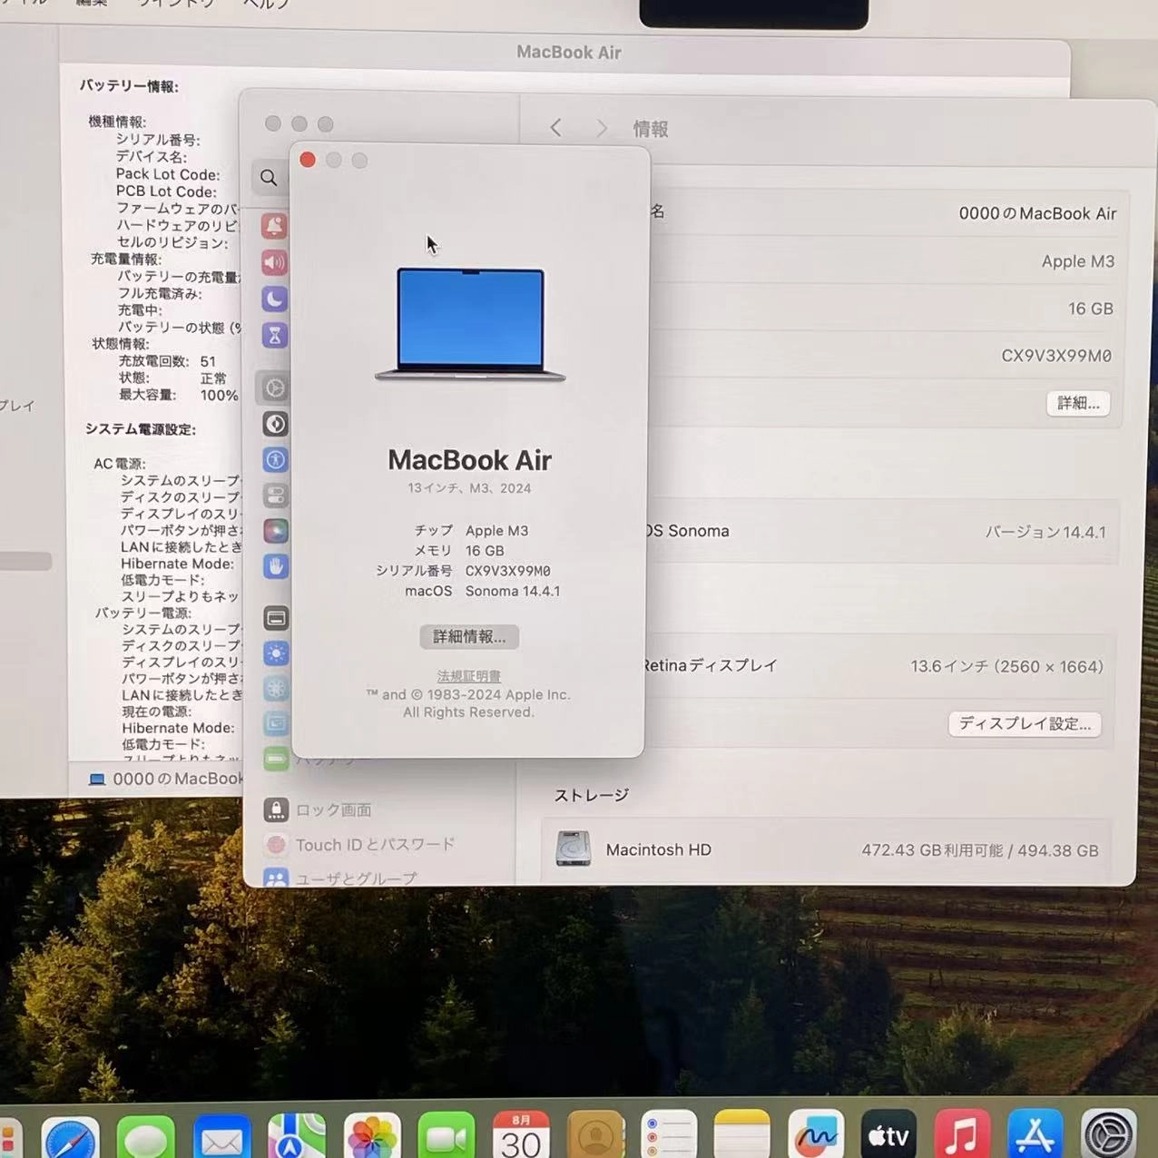Click ディスプレイ設定... button
The image size is (1158, 1158).
coord(1025,723)
